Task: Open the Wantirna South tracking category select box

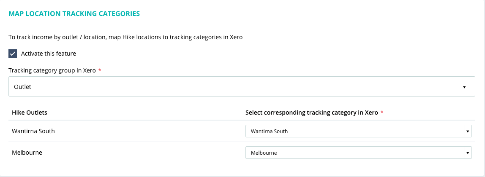Action: click(x=355, y=131)
